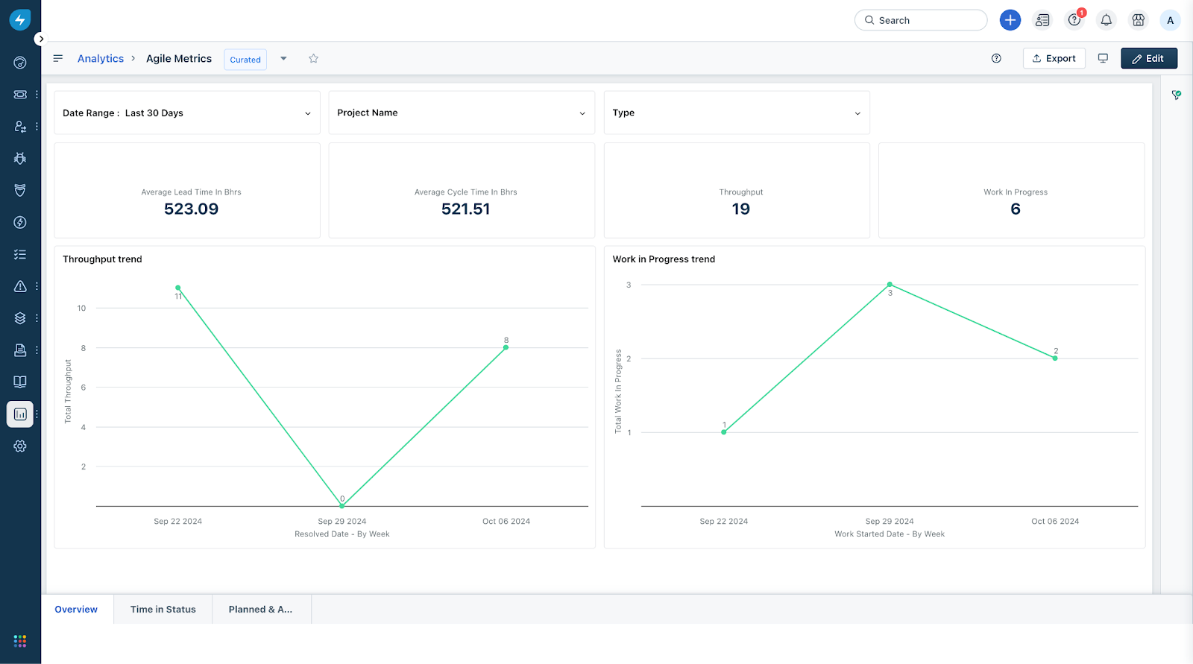Viewport: 1193px width, 664px height.
Task: Select the Average Lead Time value 523.09
Action: [191, 209]
